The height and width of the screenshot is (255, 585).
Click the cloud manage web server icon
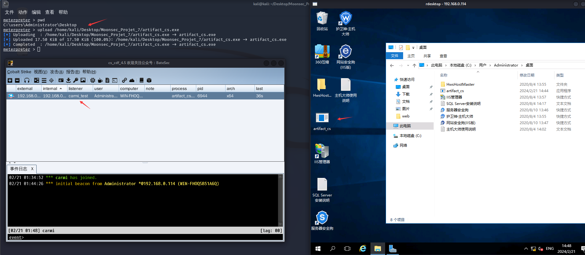coord(132,81)
